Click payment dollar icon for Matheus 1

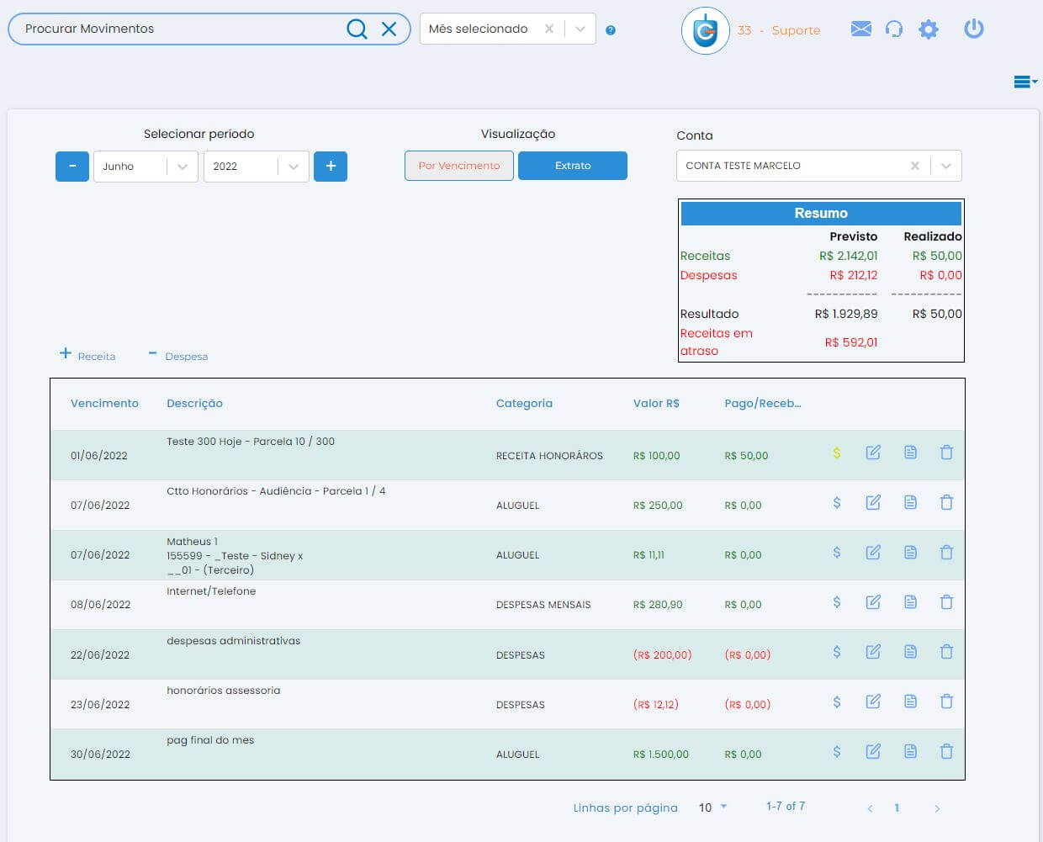point(837,552)
